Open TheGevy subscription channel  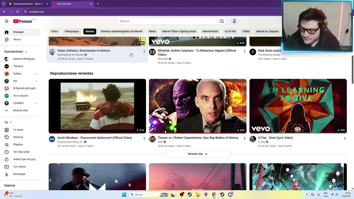click(21, 66)
